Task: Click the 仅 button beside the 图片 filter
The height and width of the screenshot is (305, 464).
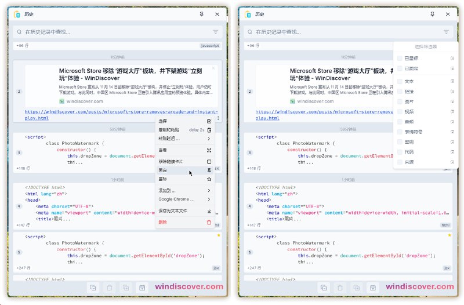Action: point(452,101)
